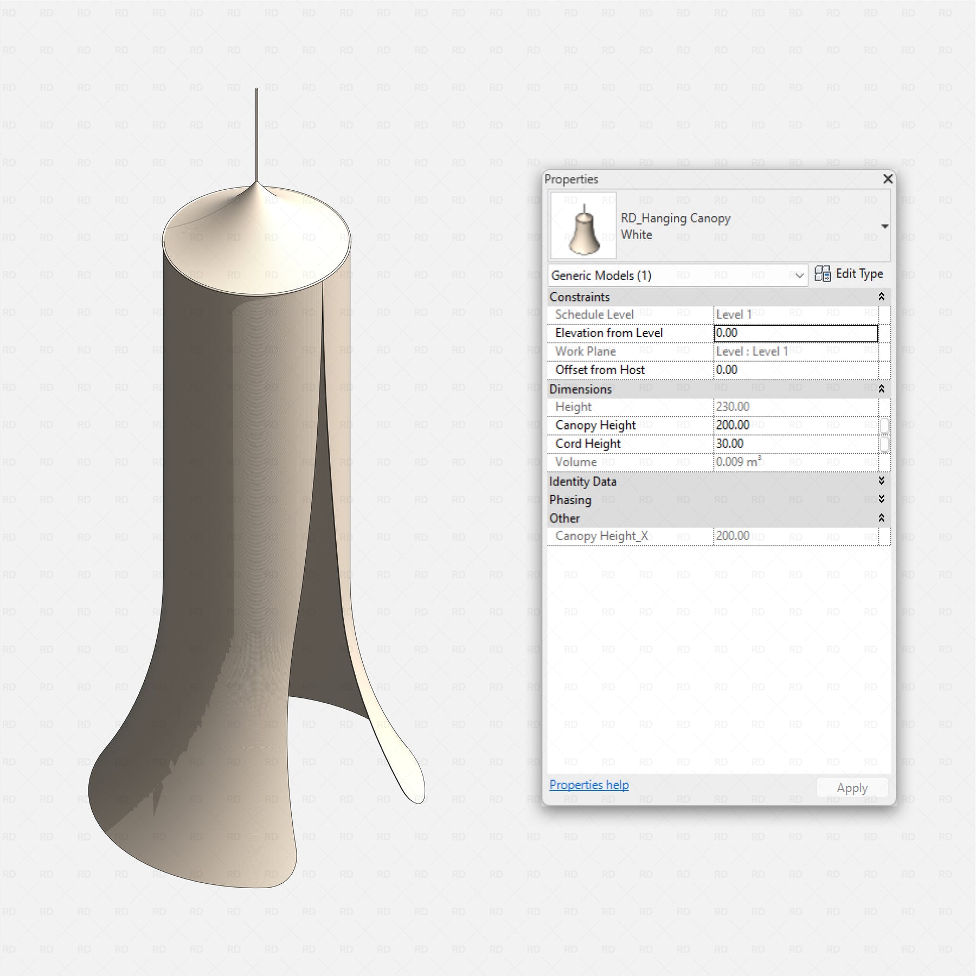Collapse the Constraints section

point(881,297)
